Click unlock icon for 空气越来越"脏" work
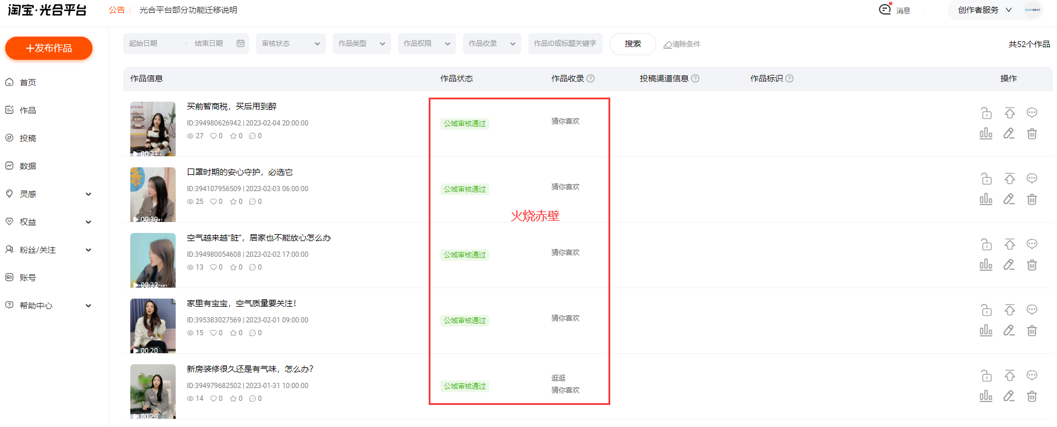Screen dimensions: 1057x427 point(986,244)
